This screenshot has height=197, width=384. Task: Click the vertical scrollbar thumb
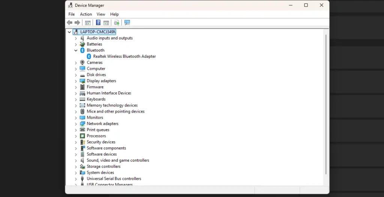pyautogui.click(x=326, y=104)
